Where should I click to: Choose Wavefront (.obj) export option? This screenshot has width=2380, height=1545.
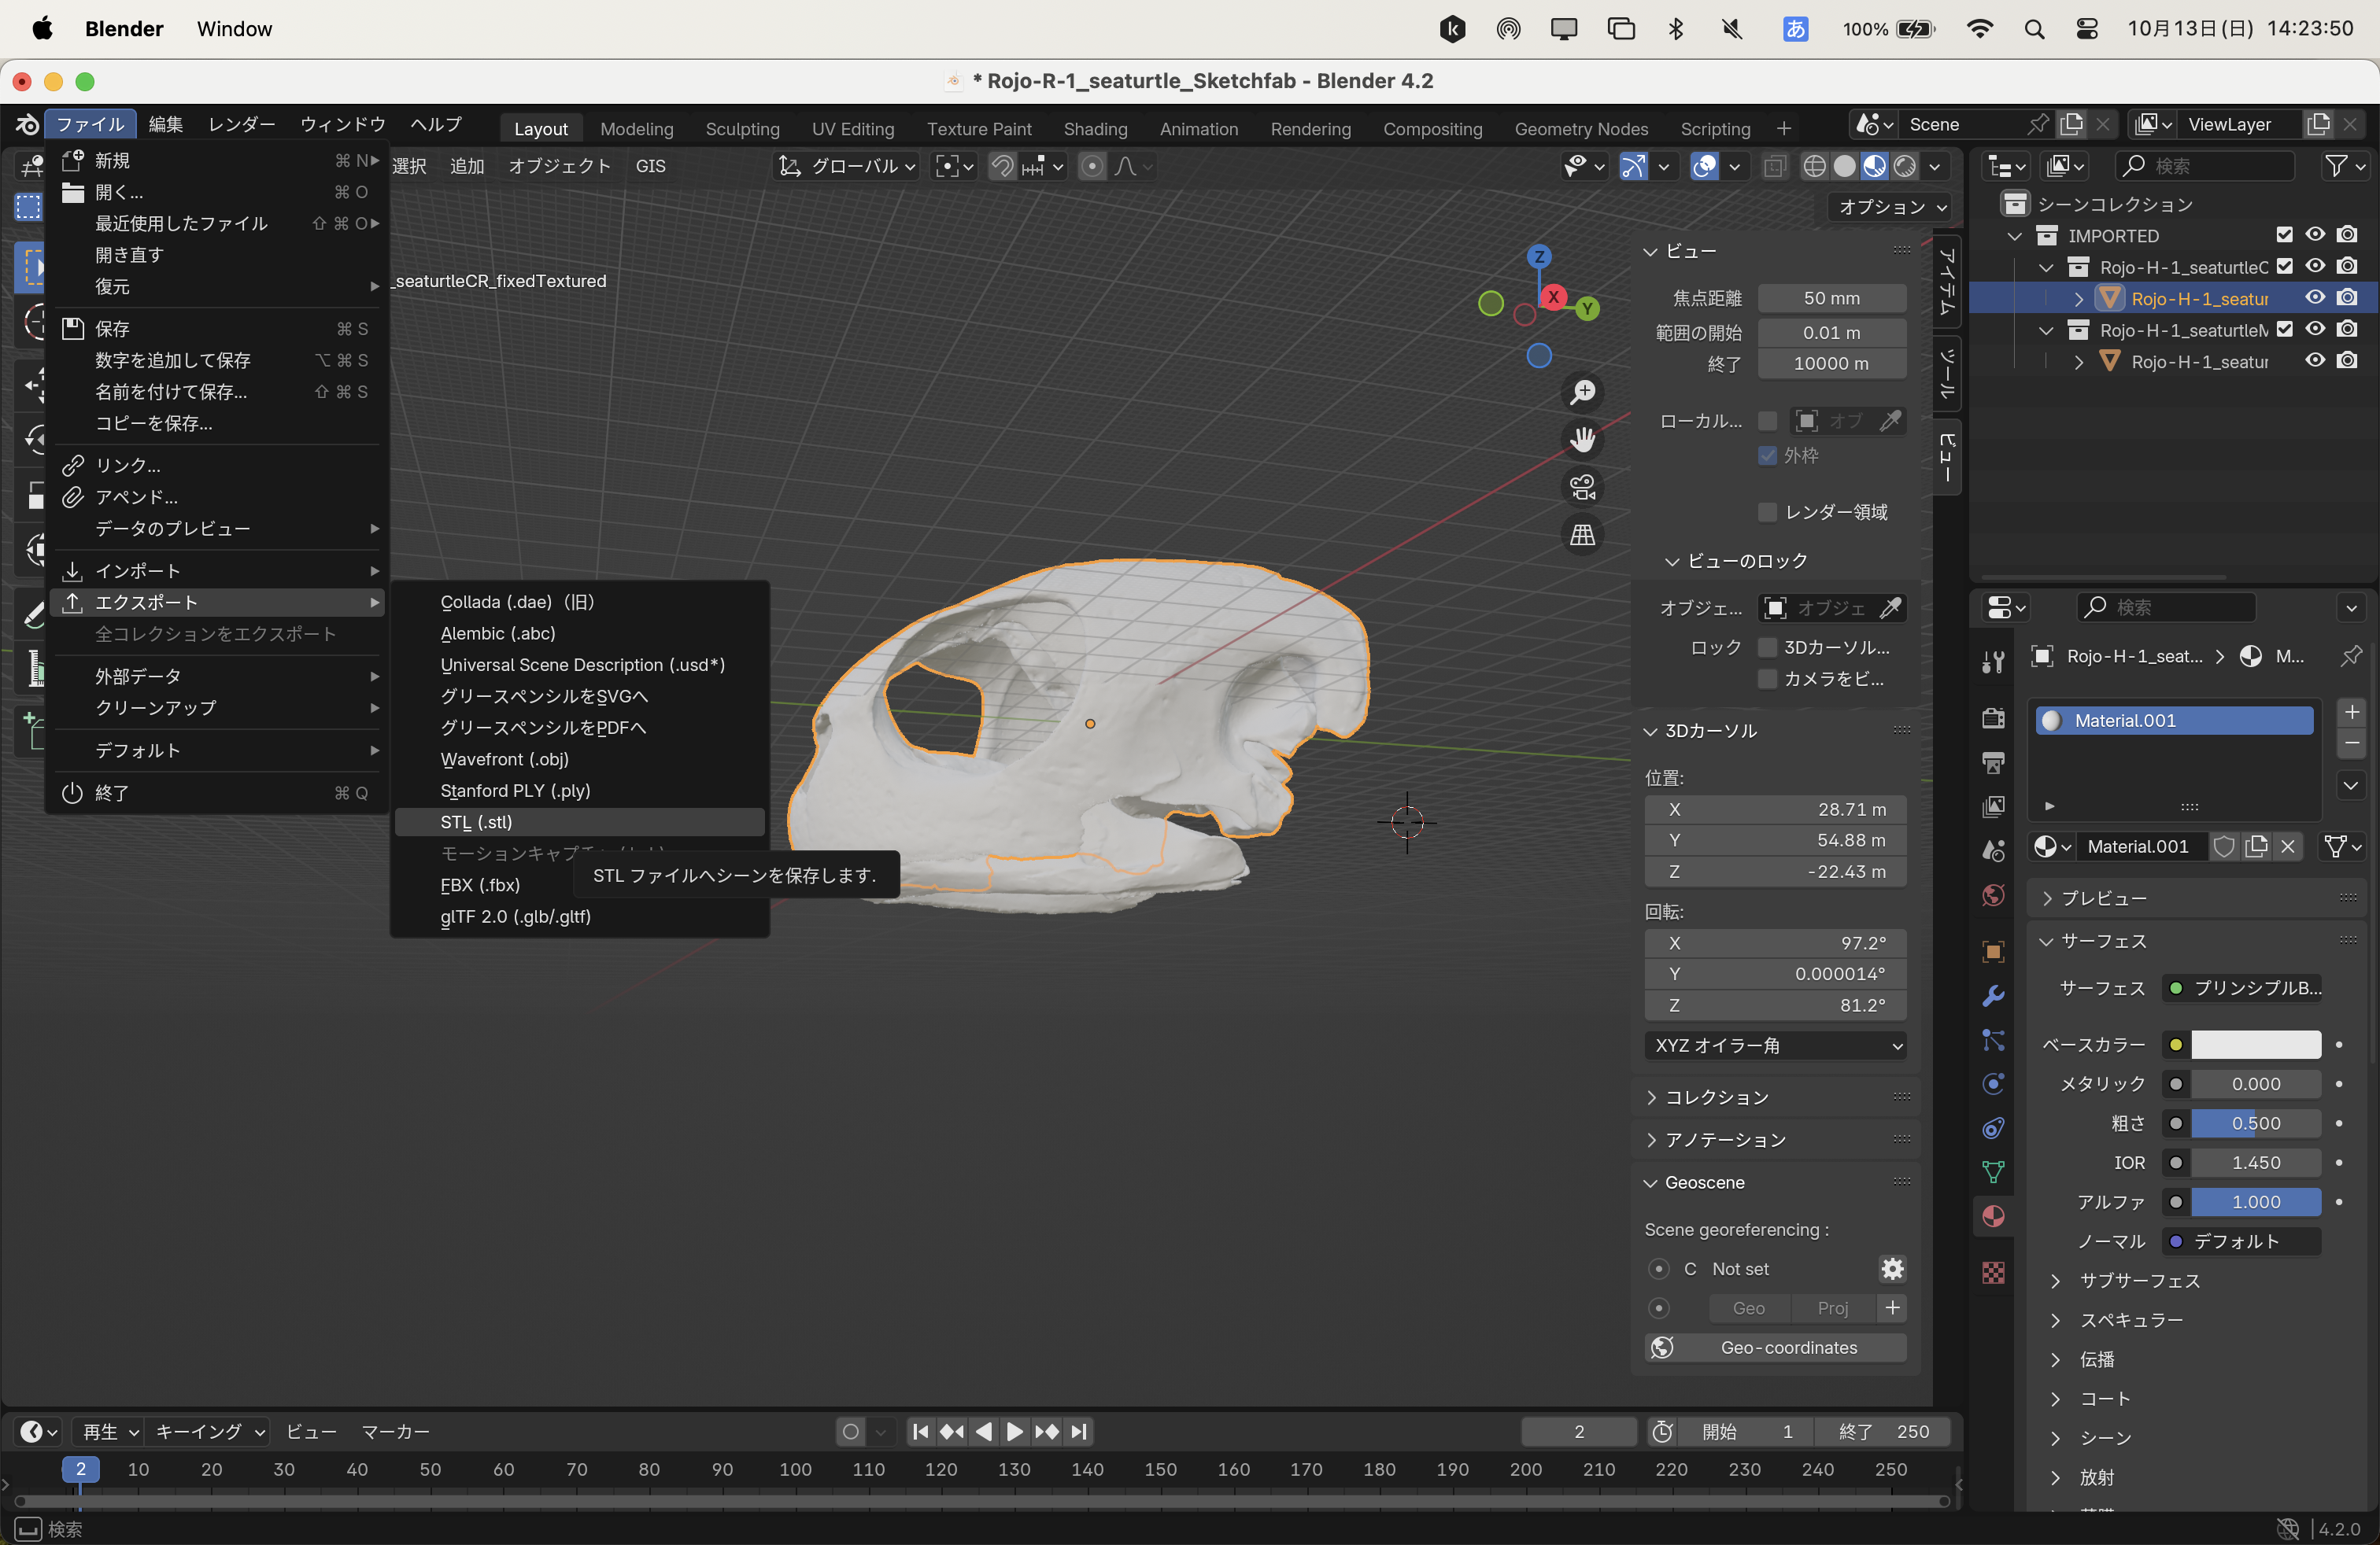coord(579,758)
